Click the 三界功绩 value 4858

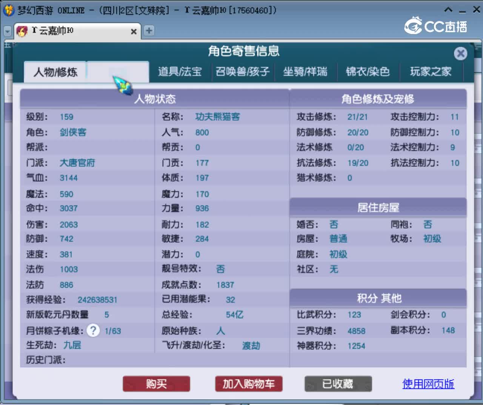click(356, 331)
